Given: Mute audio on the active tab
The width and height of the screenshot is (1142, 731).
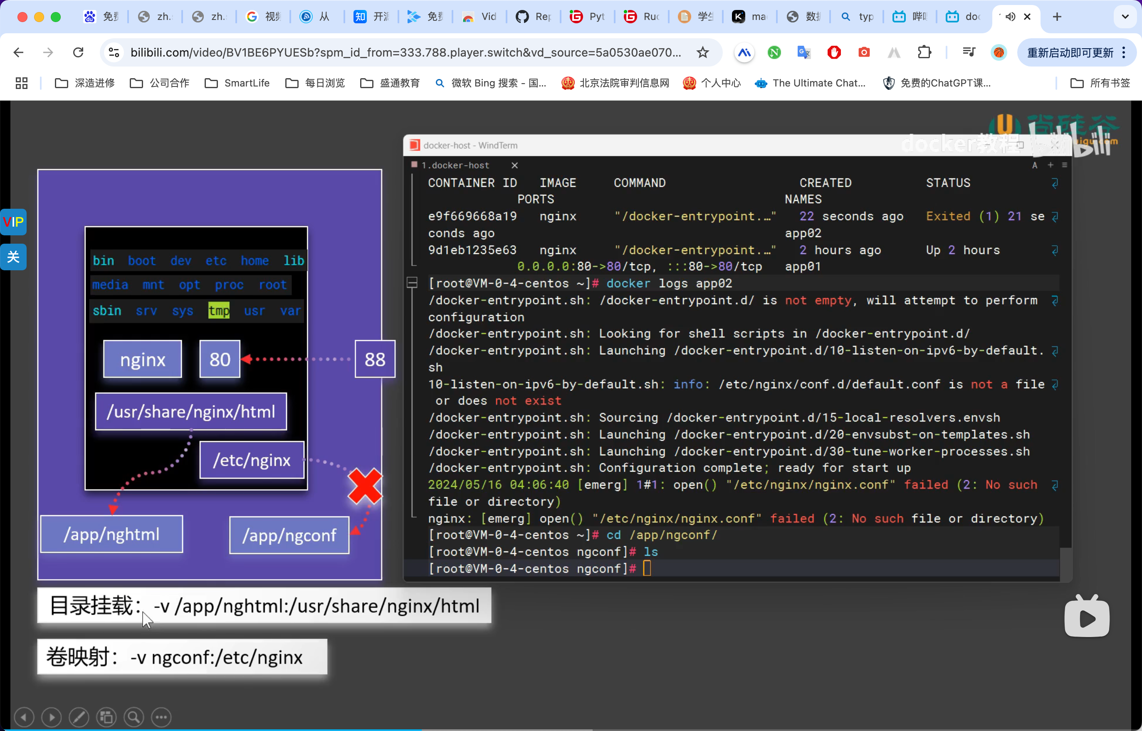Looking at the screenshot, I should [1010, 17].
